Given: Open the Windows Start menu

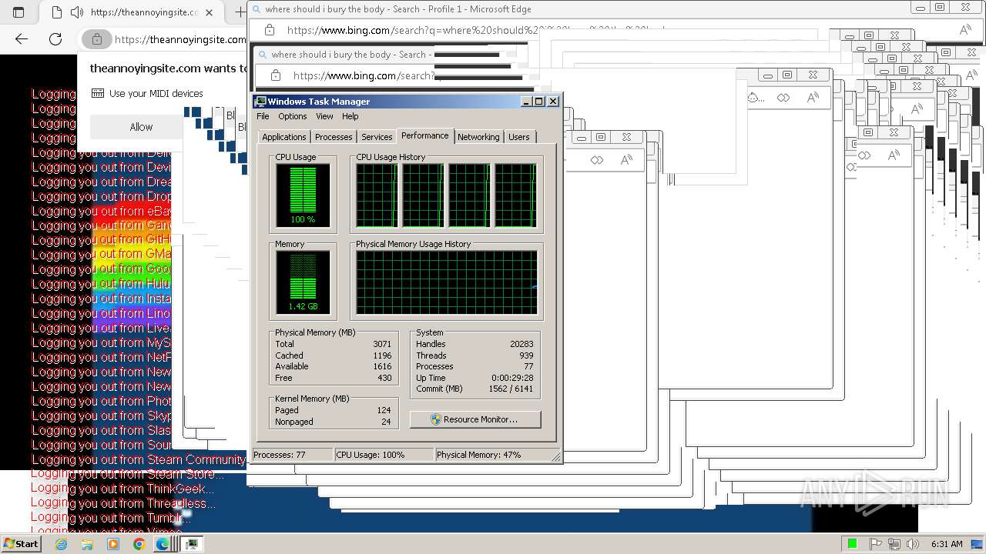Looking at the screenshot, I should pyautogui.click(x=22, y=543).
